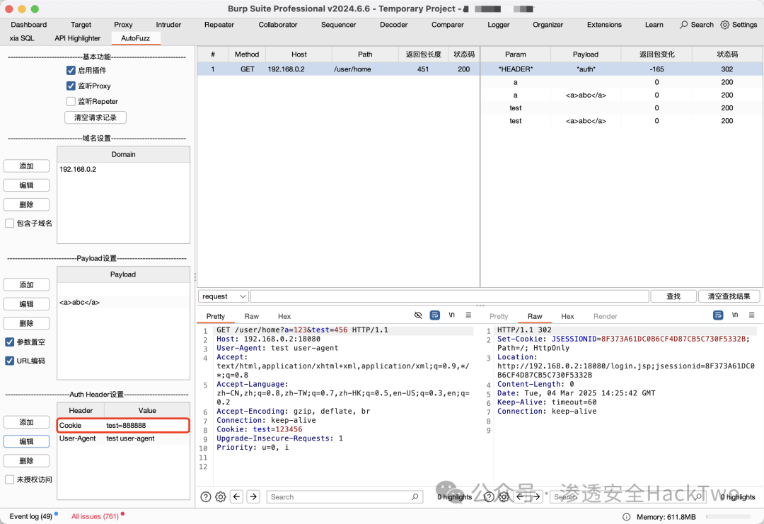764x524 pixels.
Task: Uncheck the 监听Proxy checkbox
Action: (71, 86)
